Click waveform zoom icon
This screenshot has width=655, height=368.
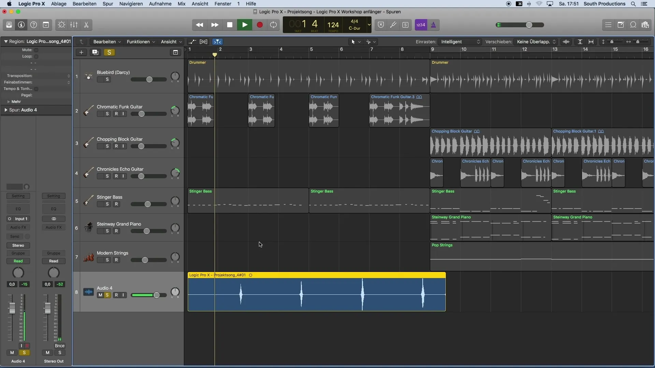pyautogui.click(x=566, y=42)
